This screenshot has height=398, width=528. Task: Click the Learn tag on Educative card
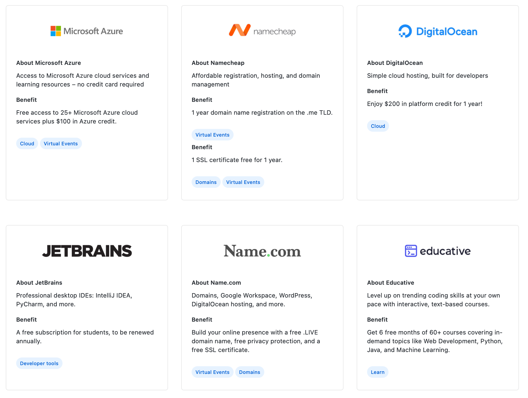pyautogui.click(x=378, y=372)
